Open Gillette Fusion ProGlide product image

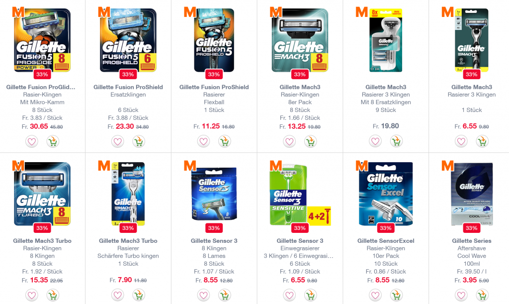coord(42,40)
